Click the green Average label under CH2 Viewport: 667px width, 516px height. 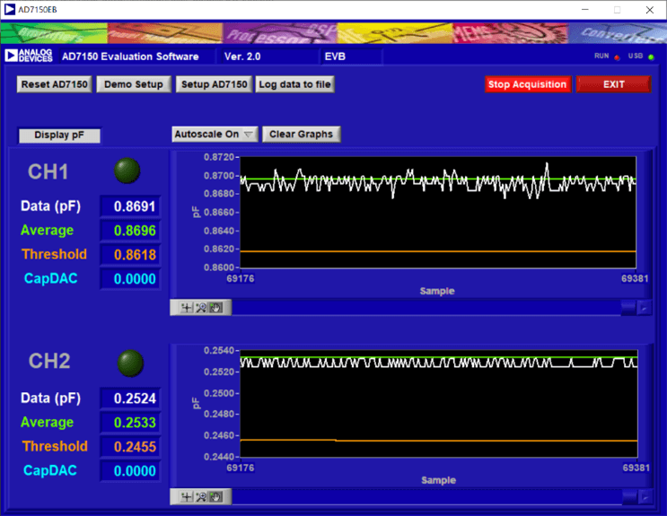[48, 423]
